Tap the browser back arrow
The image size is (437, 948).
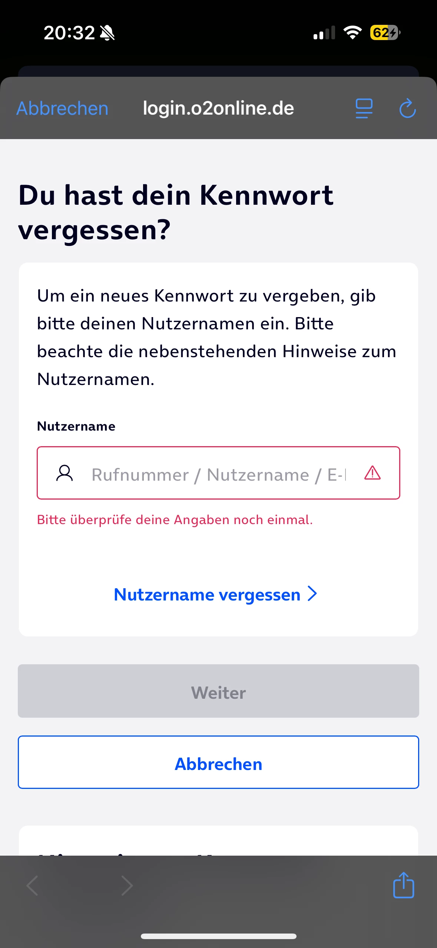[33, 886]
